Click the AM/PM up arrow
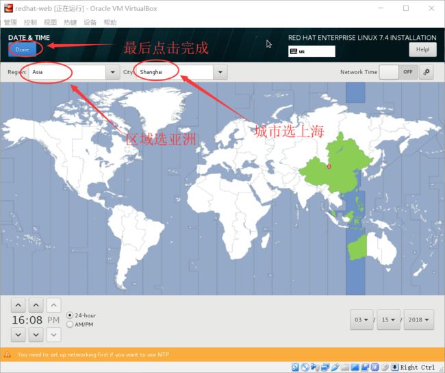This screenshot has height=373, width=445. (53, 305)
